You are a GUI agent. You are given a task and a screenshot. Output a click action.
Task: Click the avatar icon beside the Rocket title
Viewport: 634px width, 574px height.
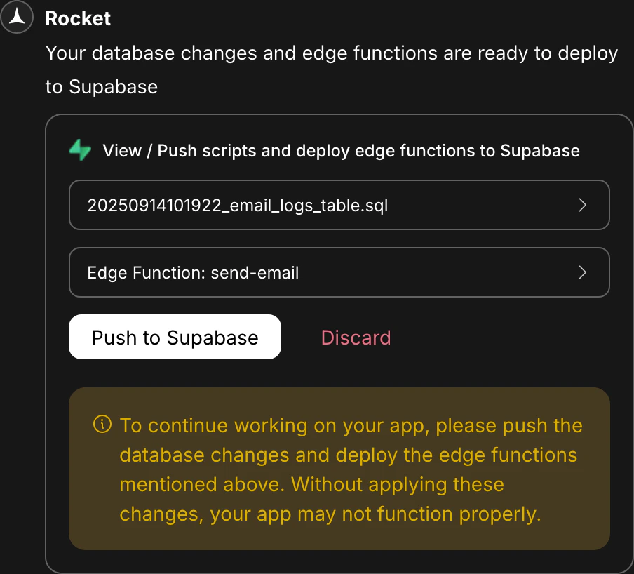point(17,17)
